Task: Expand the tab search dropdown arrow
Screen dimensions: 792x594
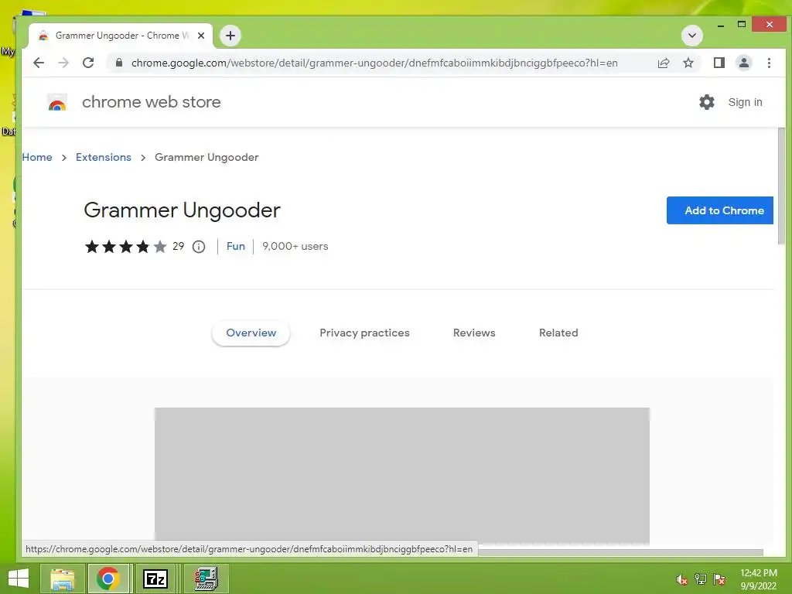Action: click(x=692, y=36)
